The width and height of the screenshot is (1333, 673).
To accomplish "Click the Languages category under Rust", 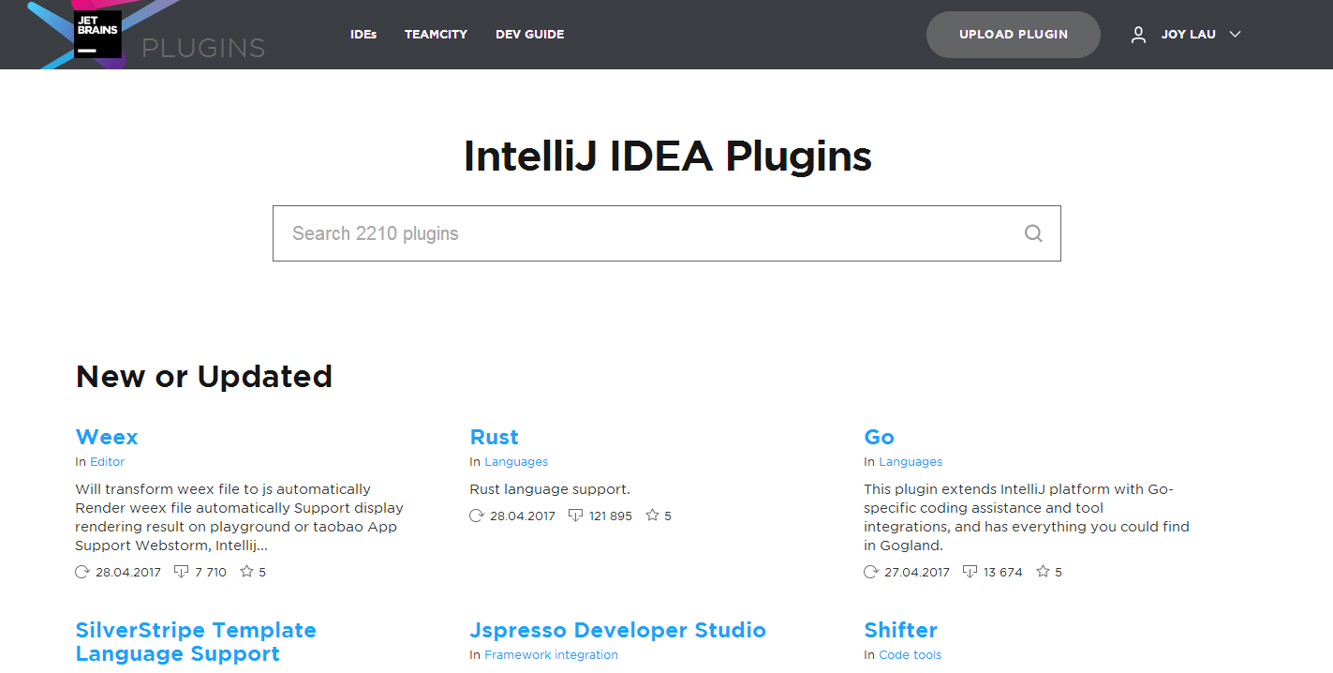I will pos(516,462).
